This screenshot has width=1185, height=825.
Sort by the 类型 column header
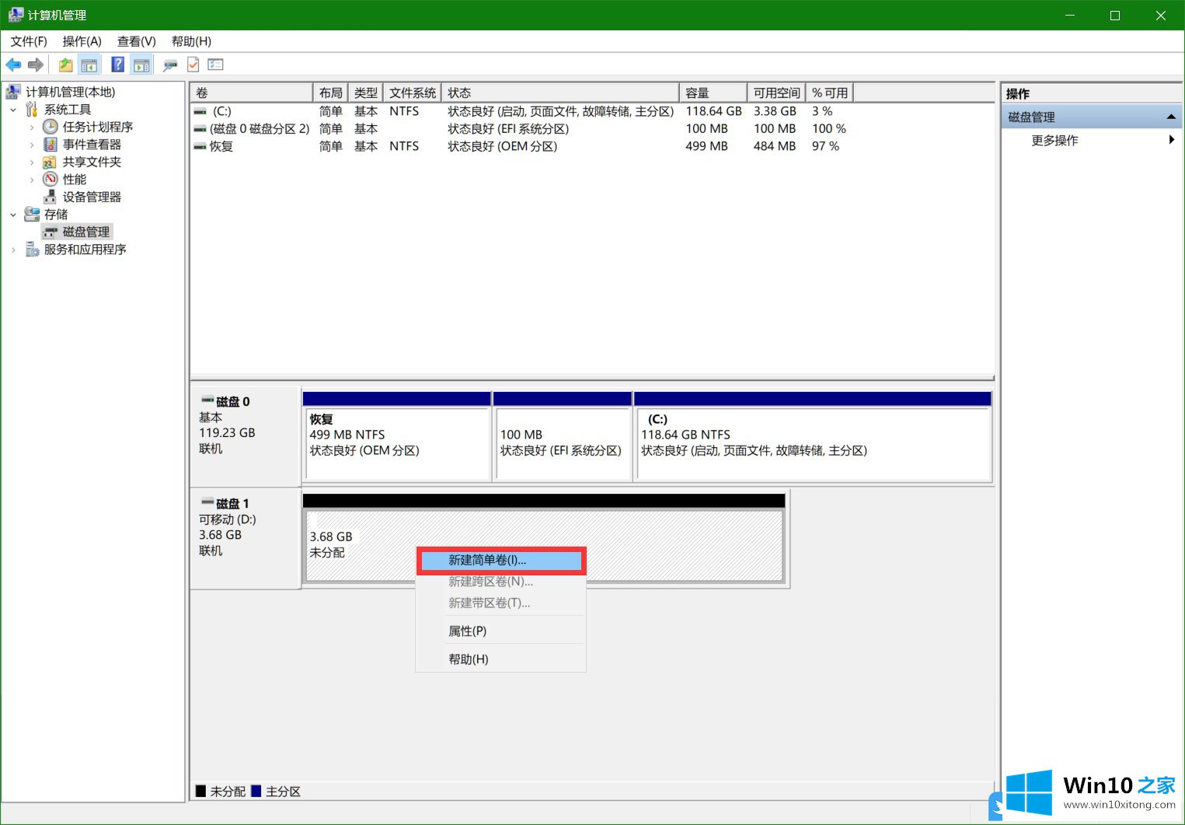365,93
